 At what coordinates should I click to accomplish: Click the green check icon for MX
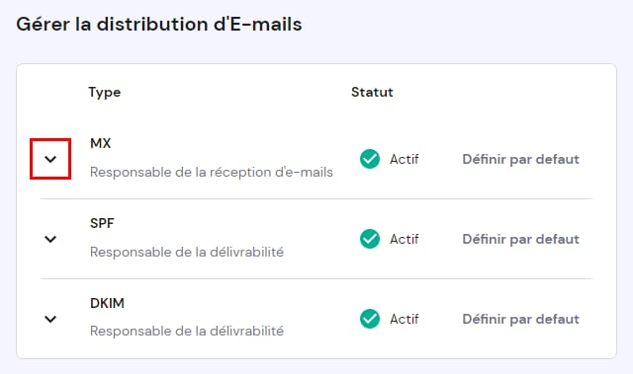click(370, 159)
